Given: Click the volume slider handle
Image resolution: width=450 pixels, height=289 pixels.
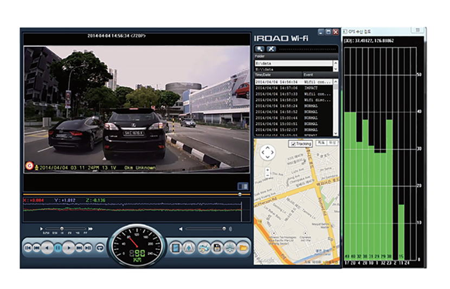Looking at the screenshot, I should [224, 229].
